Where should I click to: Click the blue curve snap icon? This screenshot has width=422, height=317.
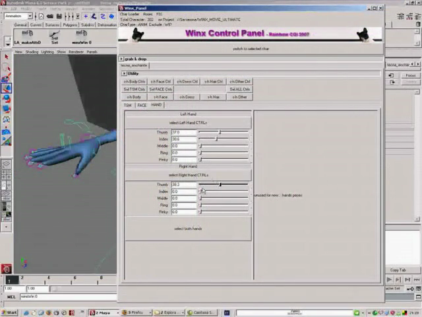coord(103,17)
